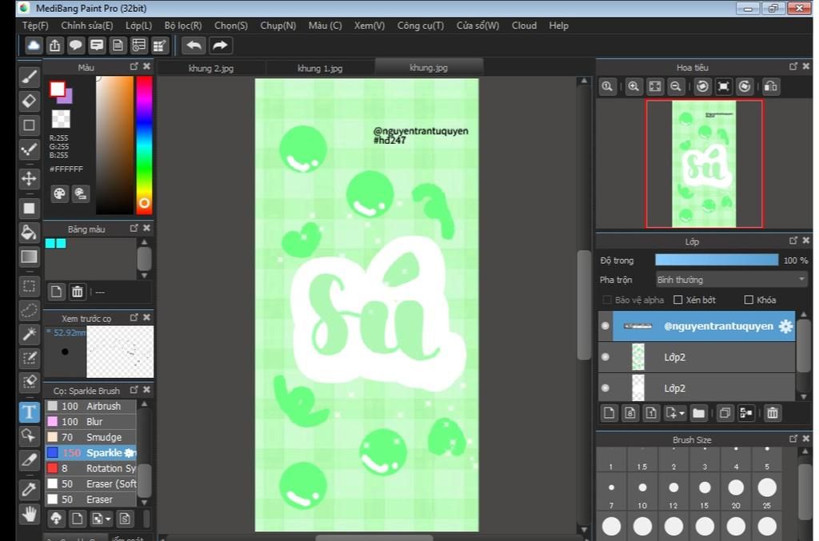Select the Move tool
Viewport: 819px width, 541px height.
[x=30, y=178]
